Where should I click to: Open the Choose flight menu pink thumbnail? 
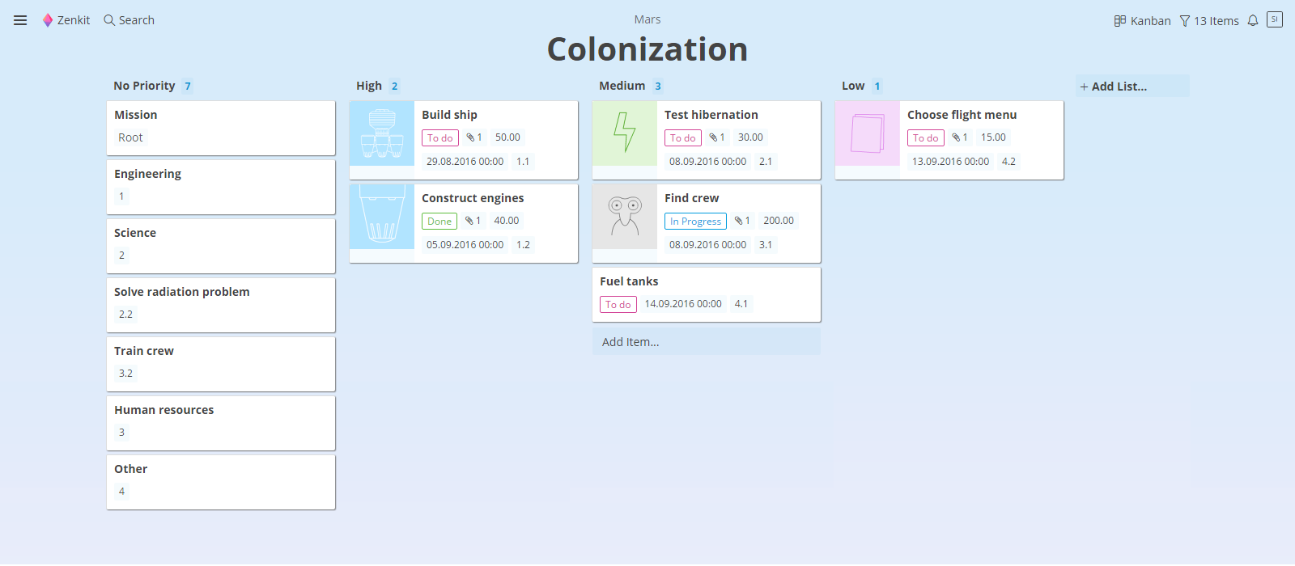pyautogui.click(x=868, y=133)
